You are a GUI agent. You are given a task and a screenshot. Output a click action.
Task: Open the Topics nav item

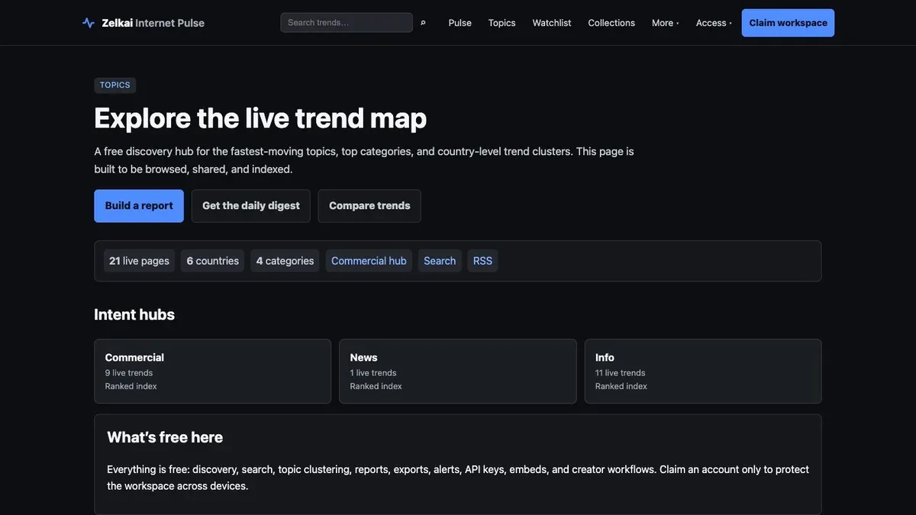(x=502, y=23)
